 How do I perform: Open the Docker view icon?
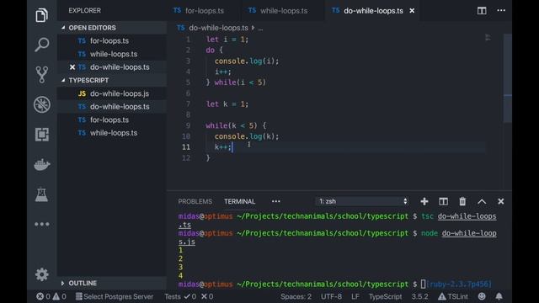(x=42, y=165)
